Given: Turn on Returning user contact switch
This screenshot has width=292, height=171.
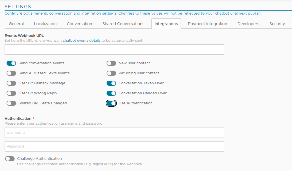Looking at the screenshot, I should [x=111, y=73].
